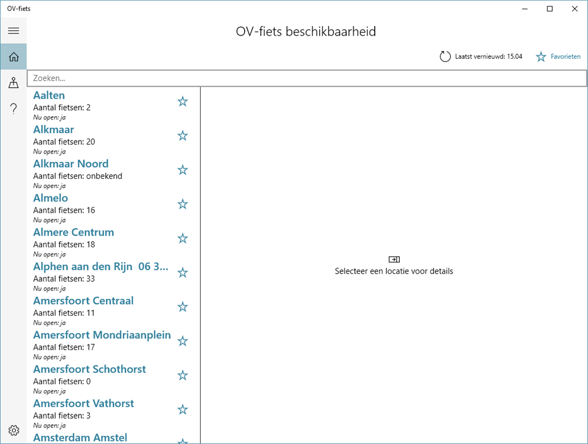Screen dimensions: 588x444
Task: Open the help question mark page
Action: [x=14, y=109]
